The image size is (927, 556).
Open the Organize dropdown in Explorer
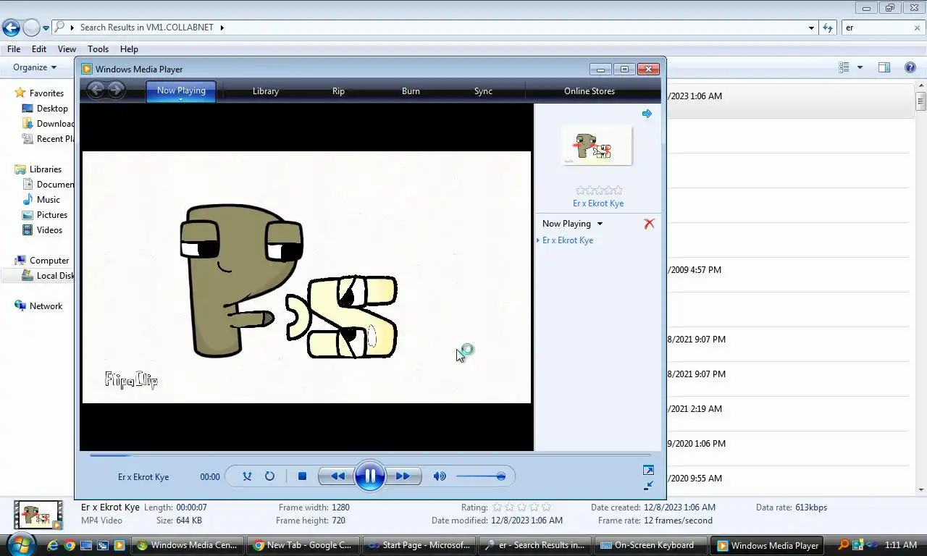coord(35,67)
